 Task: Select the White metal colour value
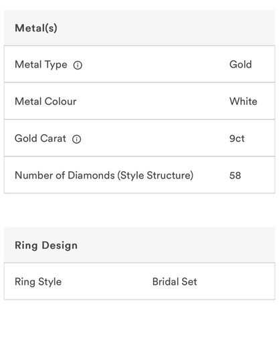[243, 102]
